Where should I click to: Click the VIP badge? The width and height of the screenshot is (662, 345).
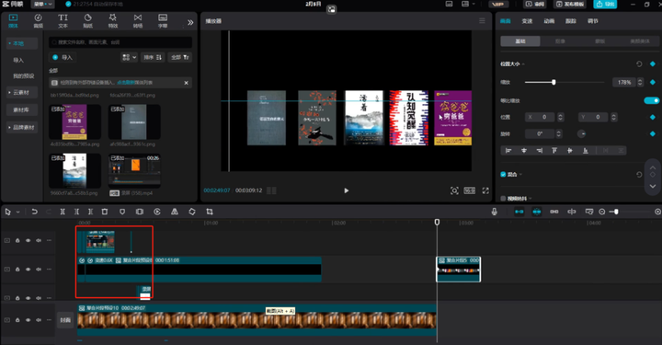pos(498,5)
